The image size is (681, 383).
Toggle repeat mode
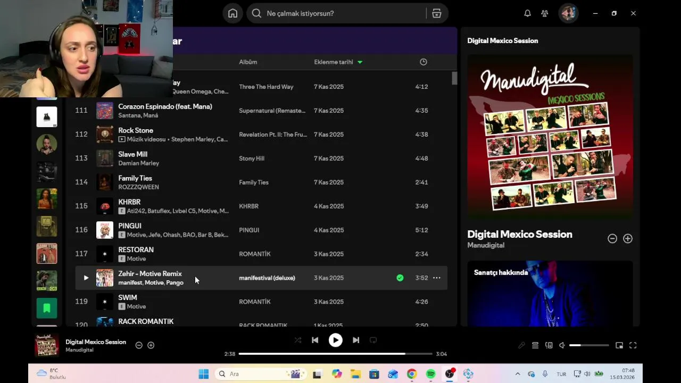(x=373, y=340)
